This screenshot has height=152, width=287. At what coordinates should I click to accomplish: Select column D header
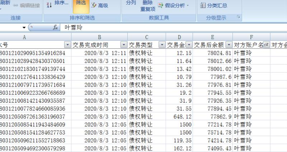point(179,37)
